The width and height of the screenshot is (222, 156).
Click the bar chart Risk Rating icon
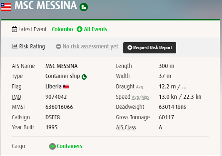click(x=15, y=46)
